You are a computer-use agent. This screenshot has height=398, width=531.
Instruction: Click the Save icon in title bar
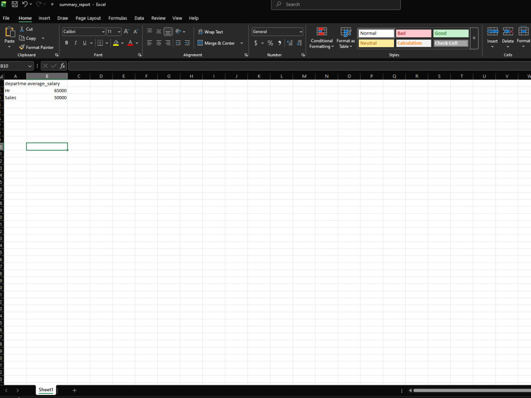pyautogui.click(x=14, y=4)
